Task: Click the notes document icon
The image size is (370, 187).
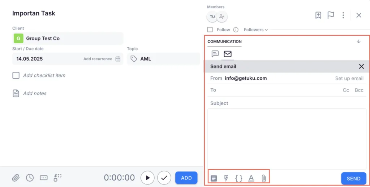Action: pos(16,93)
